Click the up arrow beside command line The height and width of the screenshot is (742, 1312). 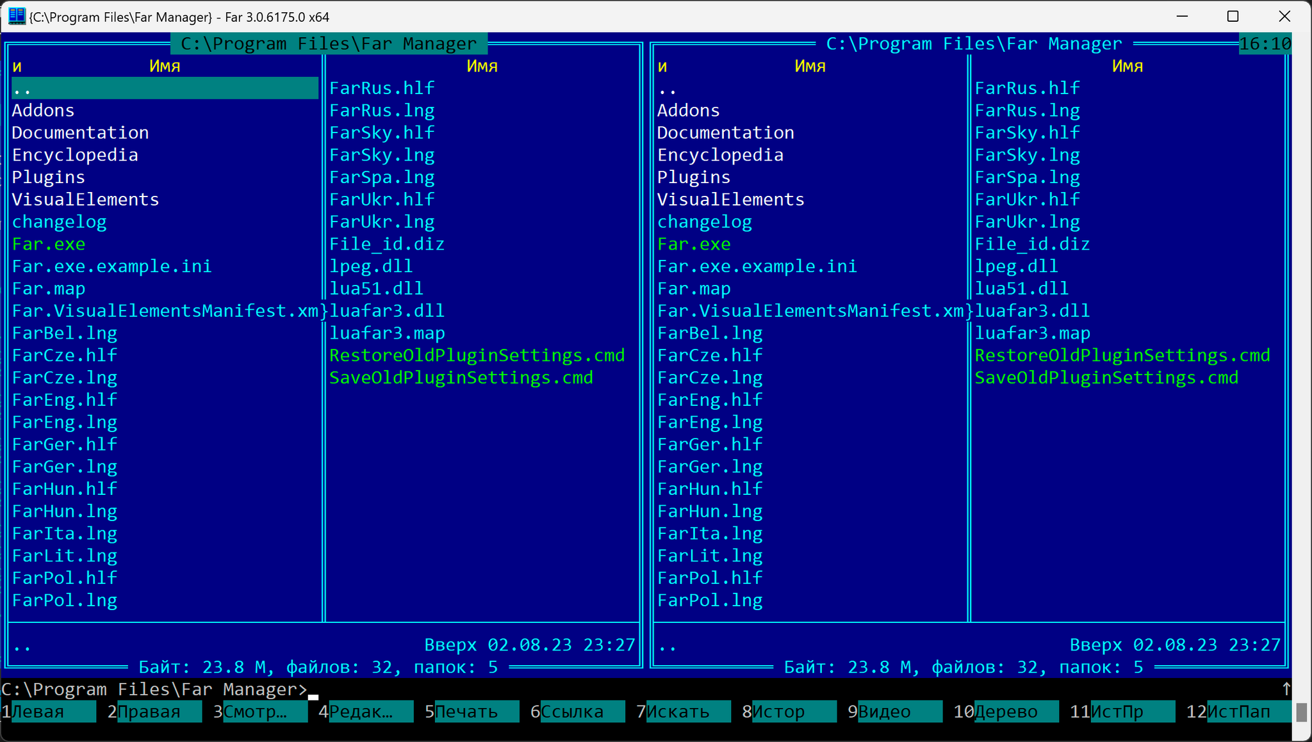coord(1286,689)
